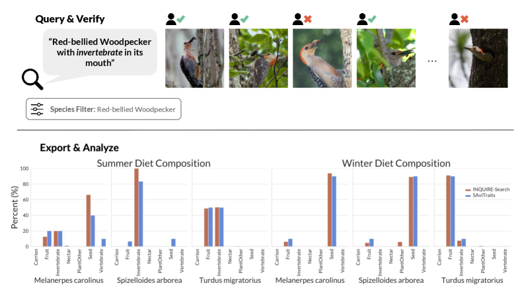
Task: Click person icon above the last photo
Action: 455,20
